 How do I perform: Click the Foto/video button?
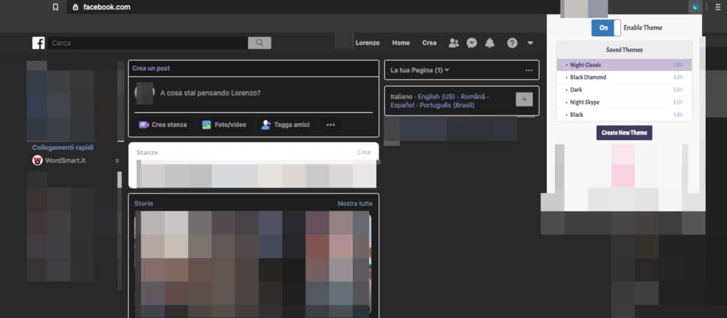pos(224,125)
